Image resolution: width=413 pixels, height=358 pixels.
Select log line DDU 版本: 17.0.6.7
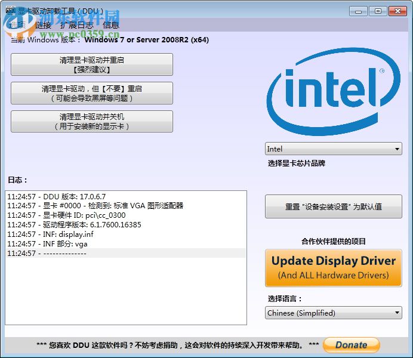(125, 196)
